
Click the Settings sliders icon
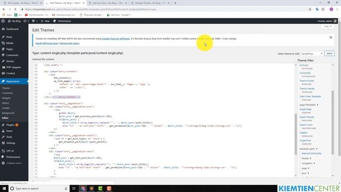pyautogui.click(x=3, y=143)
